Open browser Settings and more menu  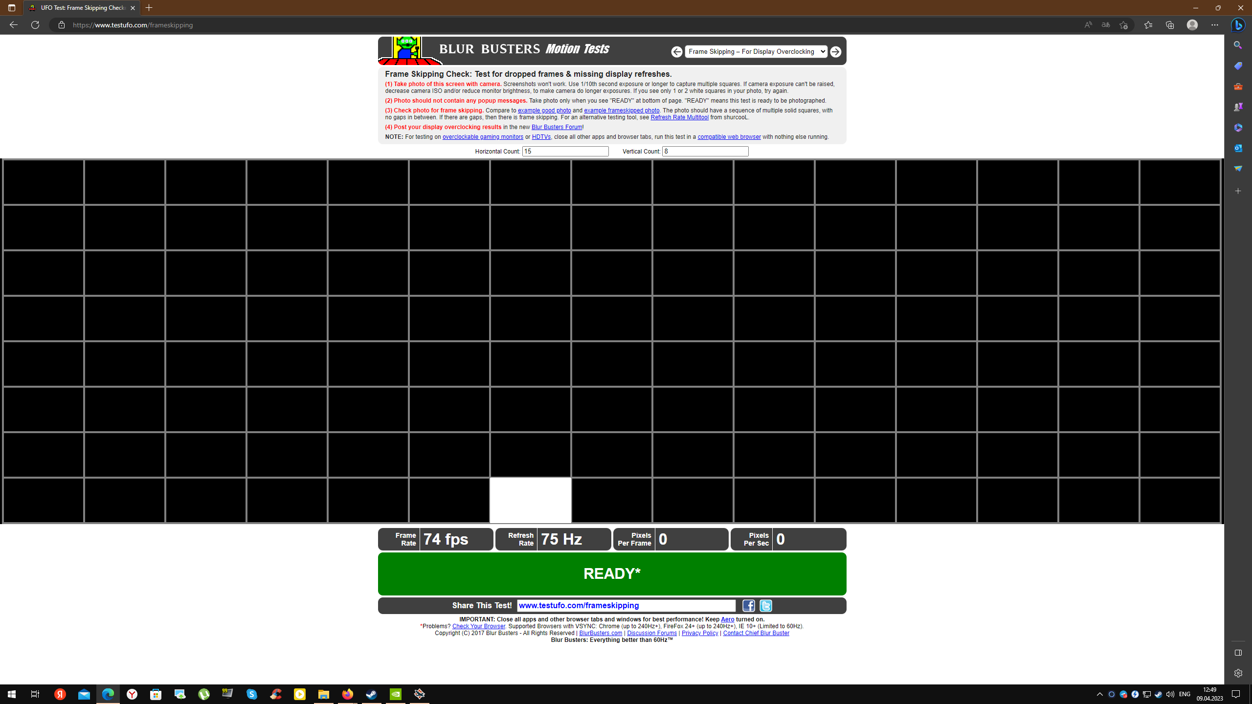1215,25
